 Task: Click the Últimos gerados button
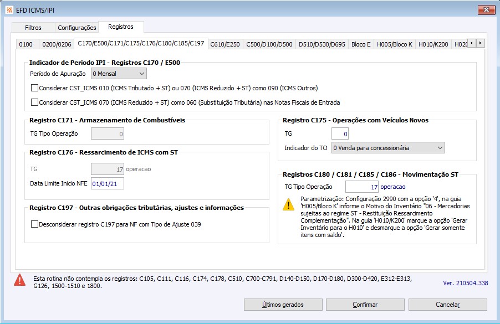click(x=283, y=305)
